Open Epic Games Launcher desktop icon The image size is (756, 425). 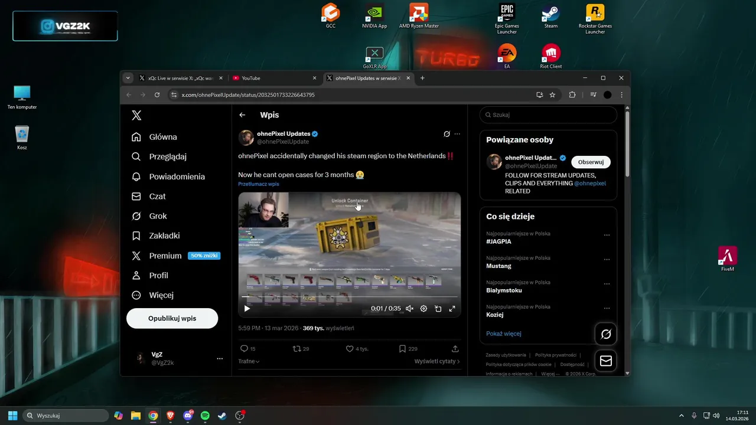pos(507,18)
